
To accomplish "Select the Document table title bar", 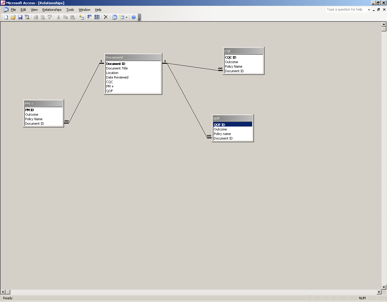I will click(x=133, y=57).
